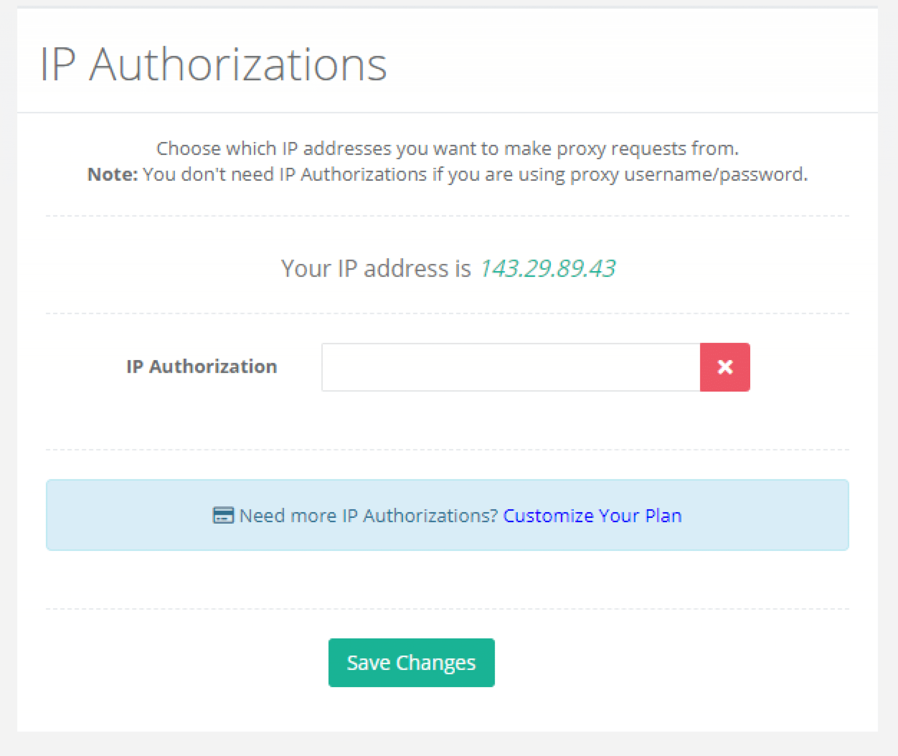
Task: Open the Customize Your Plan link
Action: coord(592,516)
